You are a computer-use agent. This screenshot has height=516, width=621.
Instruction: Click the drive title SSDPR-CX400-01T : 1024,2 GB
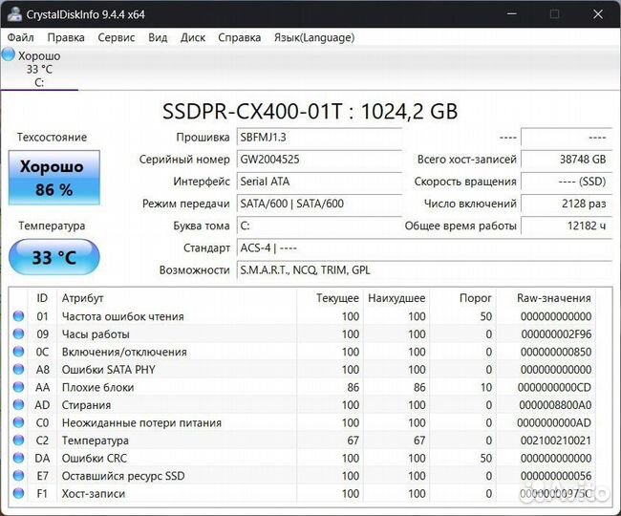click(310, 111)
